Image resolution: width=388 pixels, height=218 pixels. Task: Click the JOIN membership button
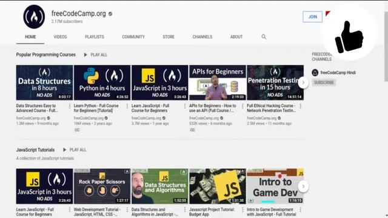point(313,17)
